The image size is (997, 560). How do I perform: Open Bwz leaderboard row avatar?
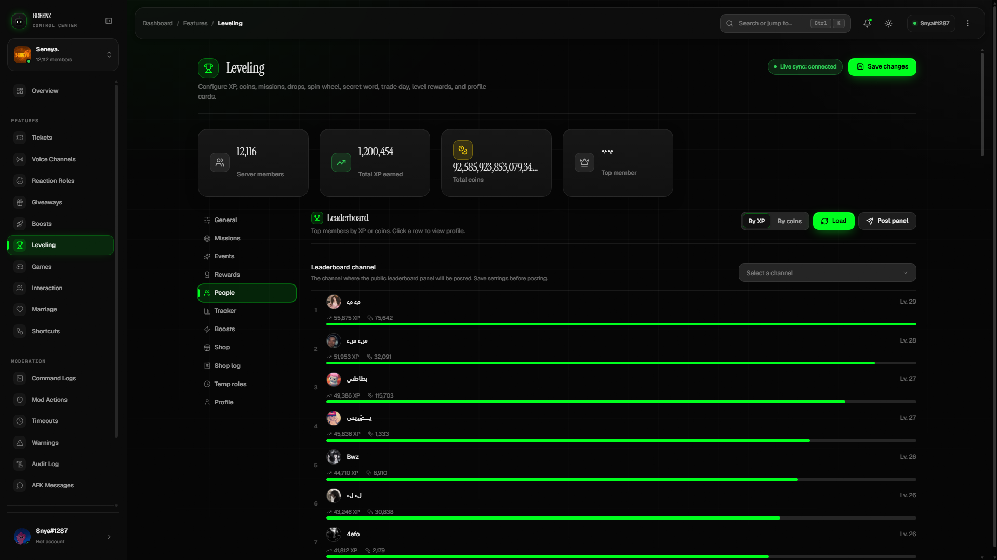334,457
